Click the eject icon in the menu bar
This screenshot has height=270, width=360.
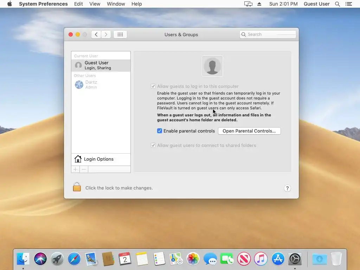259,4
